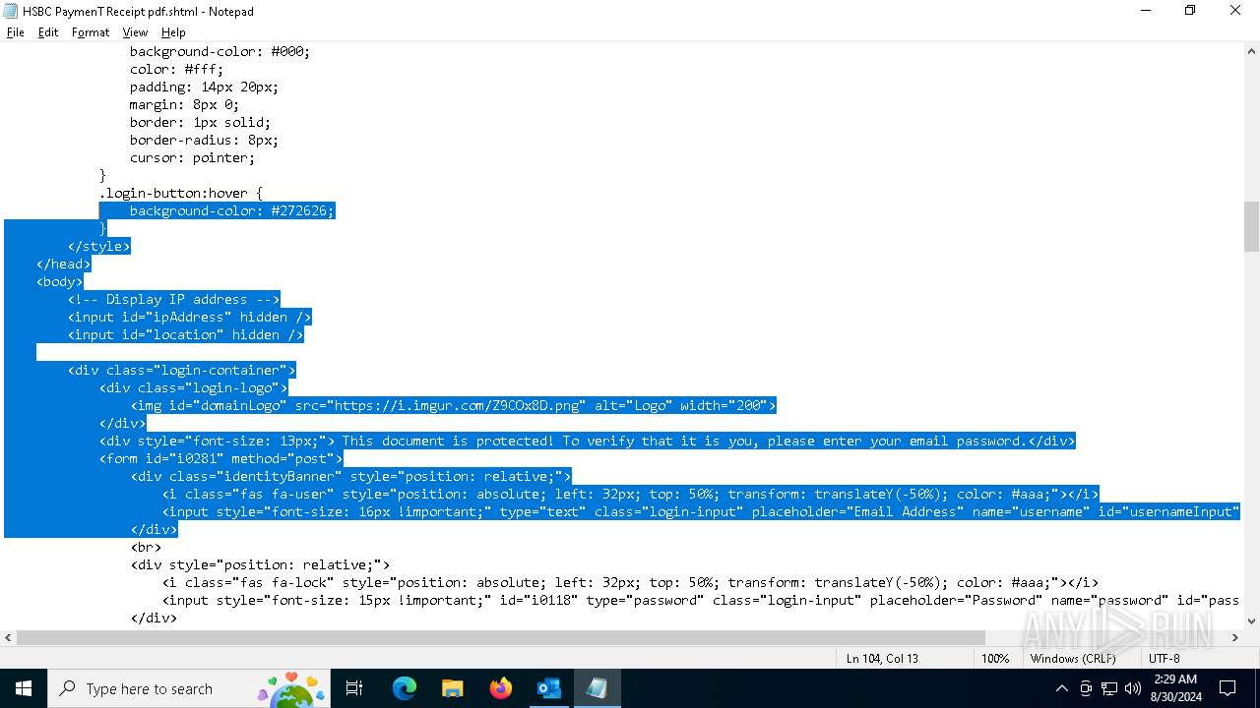The width and height of the screenshot is (1260, 708).
Task: Click the div class="login-container" line
Action: point(181,370)
